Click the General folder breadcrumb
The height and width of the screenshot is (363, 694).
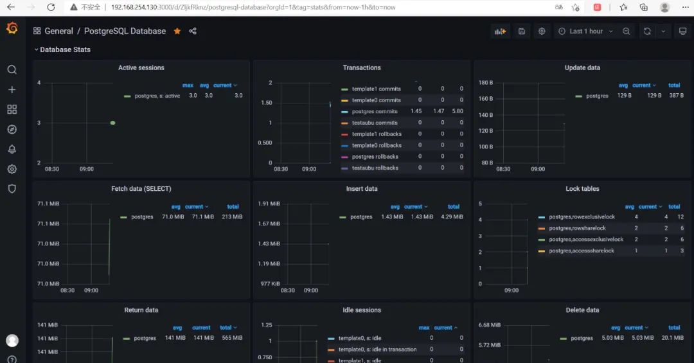pos(58,31)
